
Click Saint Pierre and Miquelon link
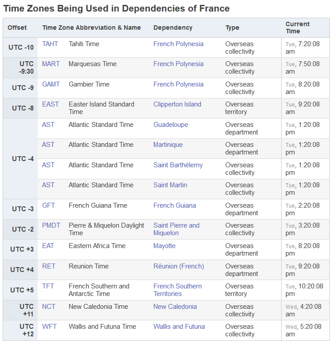[176, 229]
